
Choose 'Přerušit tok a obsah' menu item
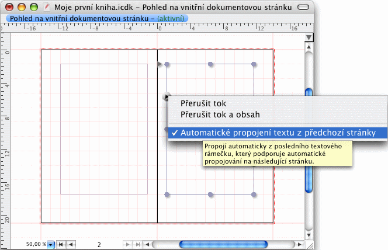pyautogui.click(x=220, y=114)
